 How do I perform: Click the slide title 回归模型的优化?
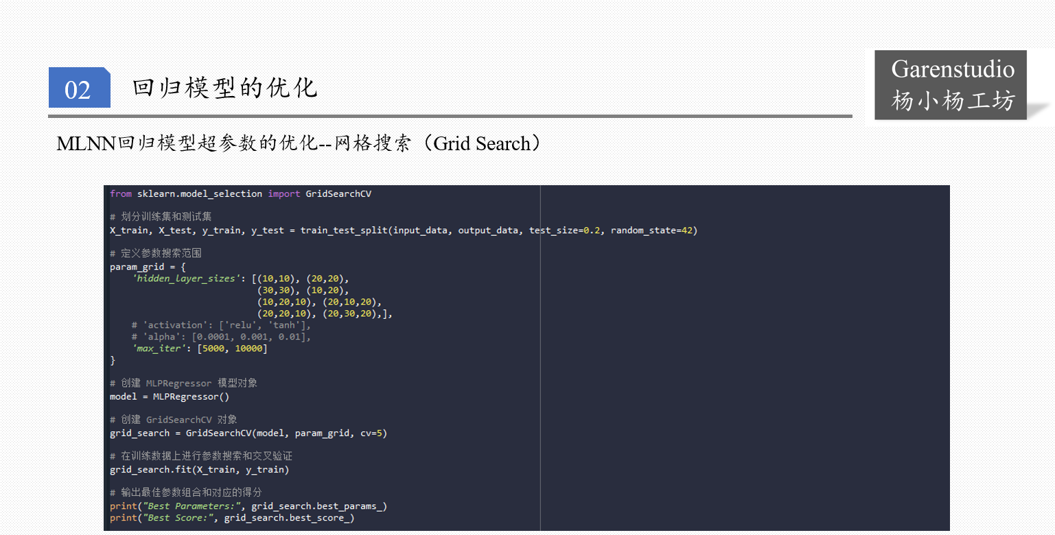(225, 88)
